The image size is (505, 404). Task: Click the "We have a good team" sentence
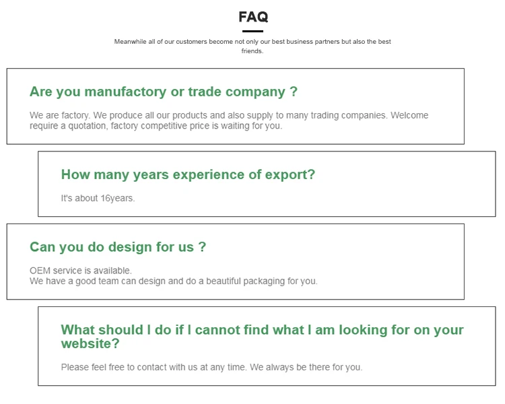coord(74,281)
